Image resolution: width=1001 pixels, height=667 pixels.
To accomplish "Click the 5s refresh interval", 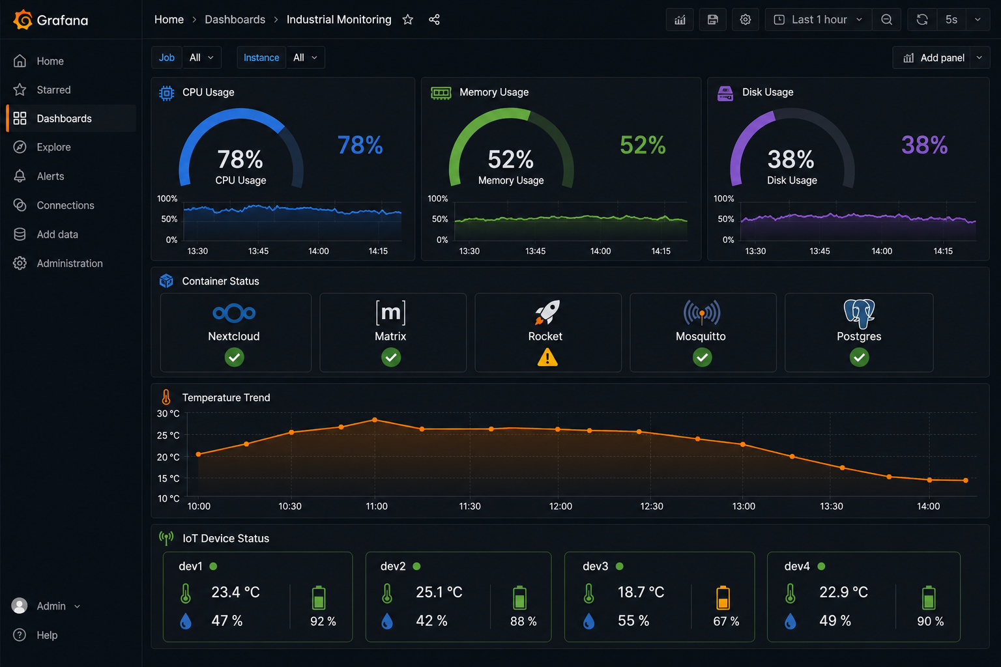I will 951,20.
